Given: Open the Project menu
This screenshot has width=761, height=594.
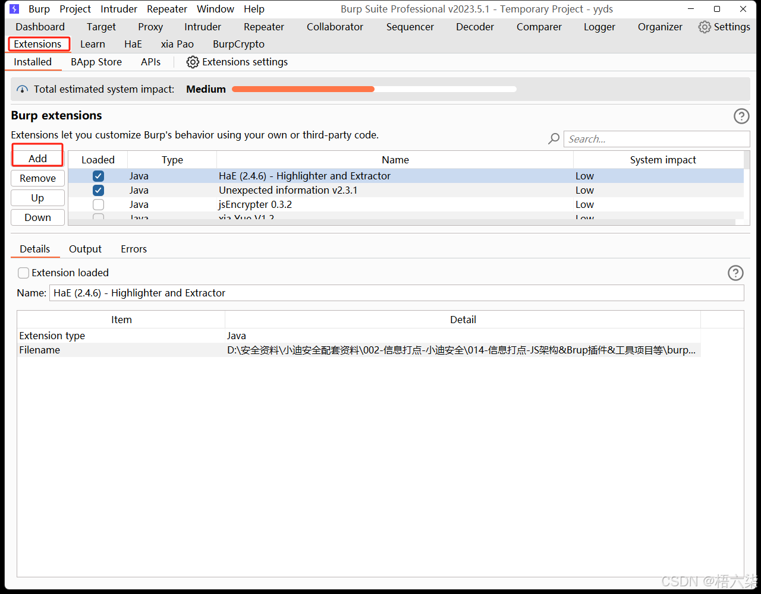Looking at the screenshot, I should coord(76,9).
